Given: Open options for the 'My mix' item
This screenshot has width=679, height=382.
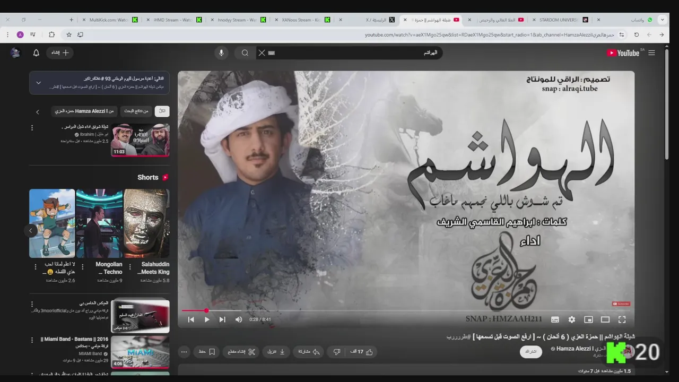Looking at the screenshot, I should pyautogui.click(x=32, y=305).
